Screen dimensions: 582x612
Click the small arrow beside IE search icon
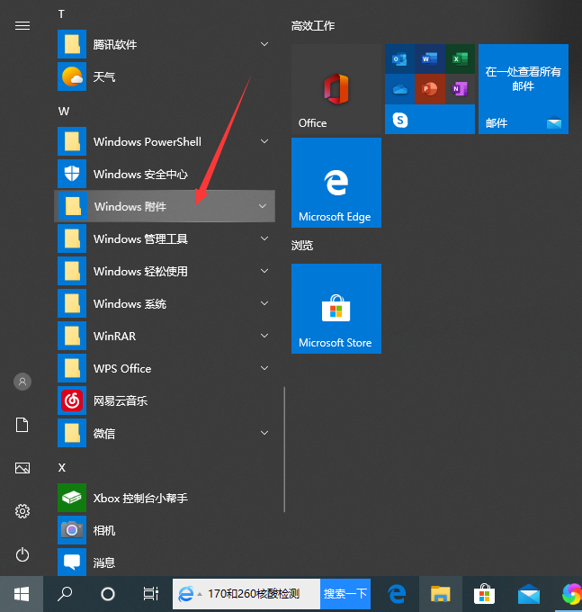pyautogui.click(x=200, y=594)
